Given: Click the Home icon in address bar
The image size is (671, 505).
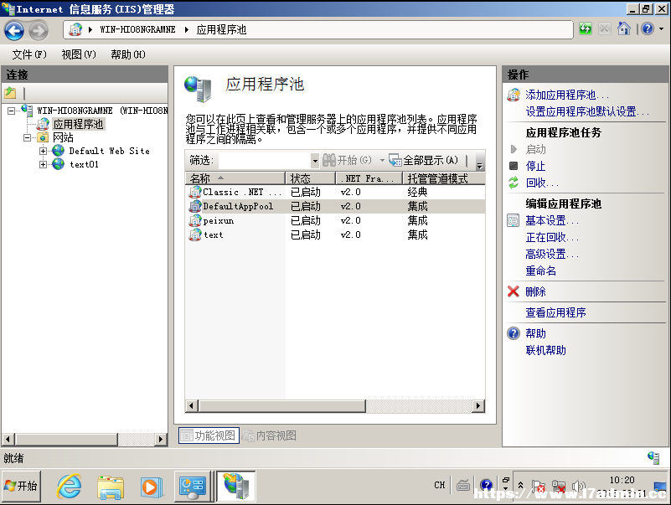Looking at the screenshot, I should coord(623,29).
